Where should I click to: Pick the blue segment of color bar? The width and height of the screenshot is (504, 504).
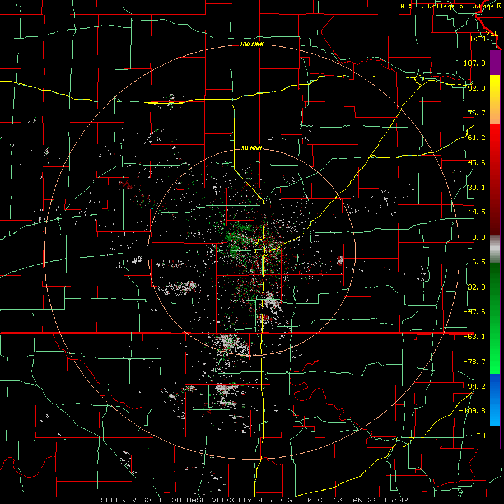(494, 399)
